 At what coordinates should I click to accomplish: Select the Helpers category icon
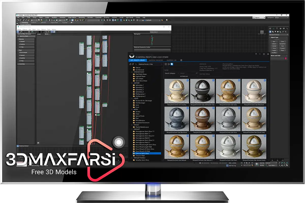click(280, 32)
